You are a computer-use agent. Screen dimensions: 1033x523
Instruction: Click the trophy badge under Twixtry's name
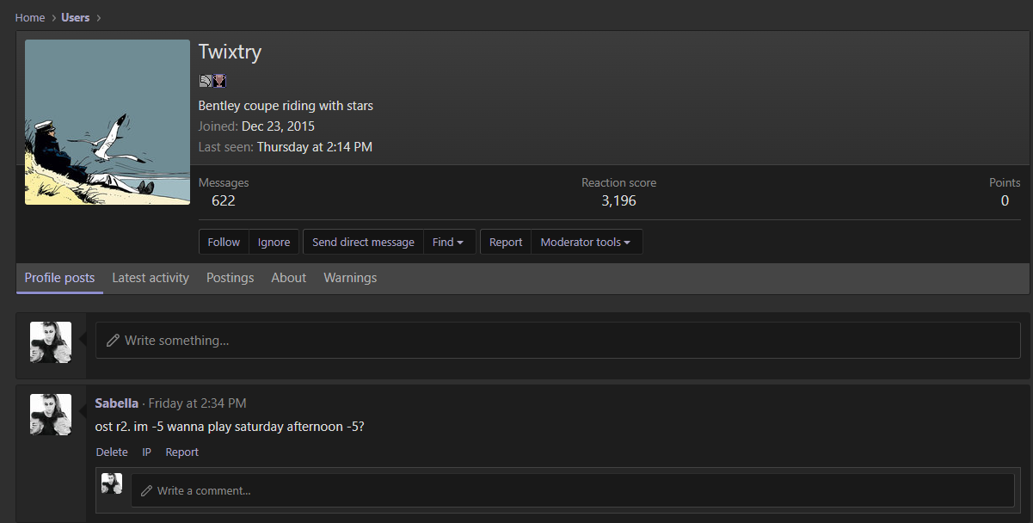point(219,81)
